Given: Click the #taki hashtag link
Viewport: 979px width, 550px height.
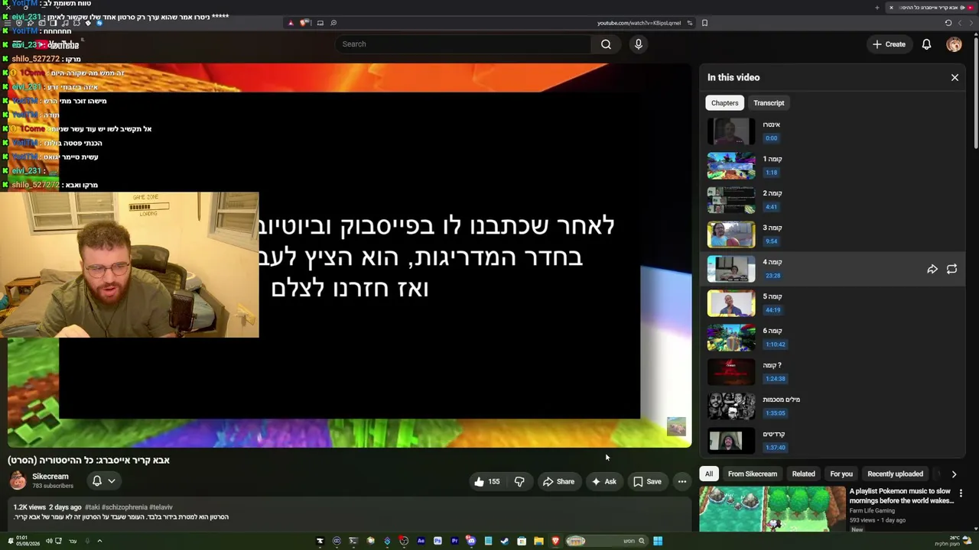Looking at the screenshot, I should [93, 507].
